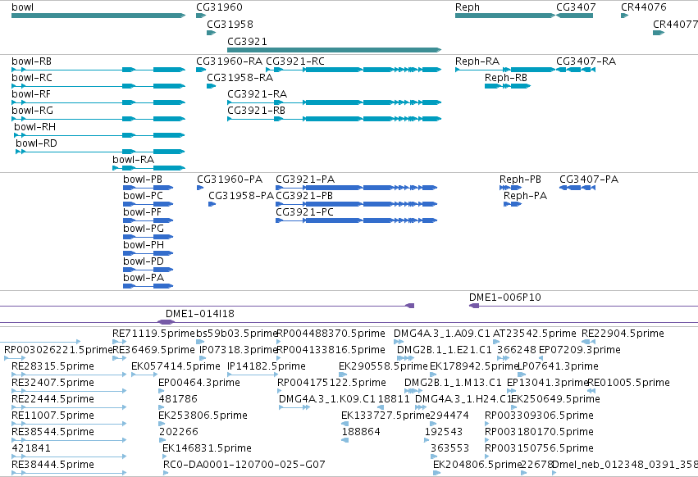This screenshot has height=477, width=698.
Task: Click transcript Reph-RB
Action: 508,86
